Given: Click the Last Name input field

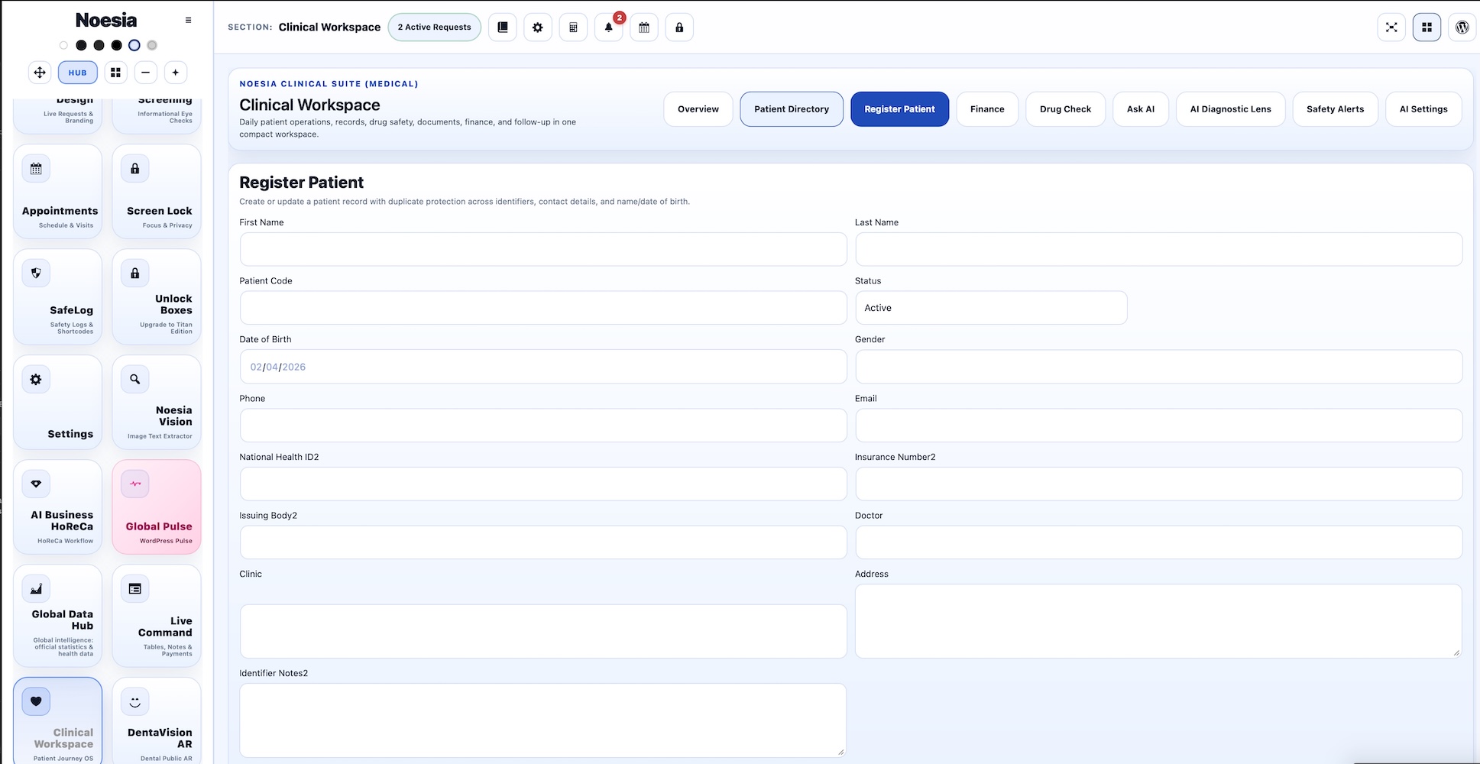Looking at the screenshot, I should tap(1158, 249).
